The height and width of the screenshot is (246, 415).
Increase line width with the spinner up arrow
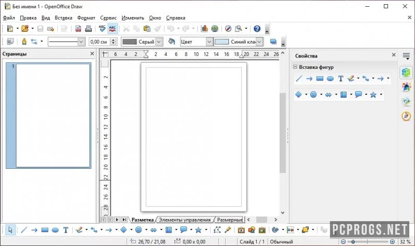click(114, 40)
